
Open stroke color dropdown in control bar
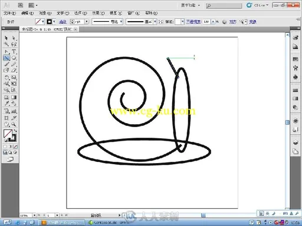[x=54, y=22]
